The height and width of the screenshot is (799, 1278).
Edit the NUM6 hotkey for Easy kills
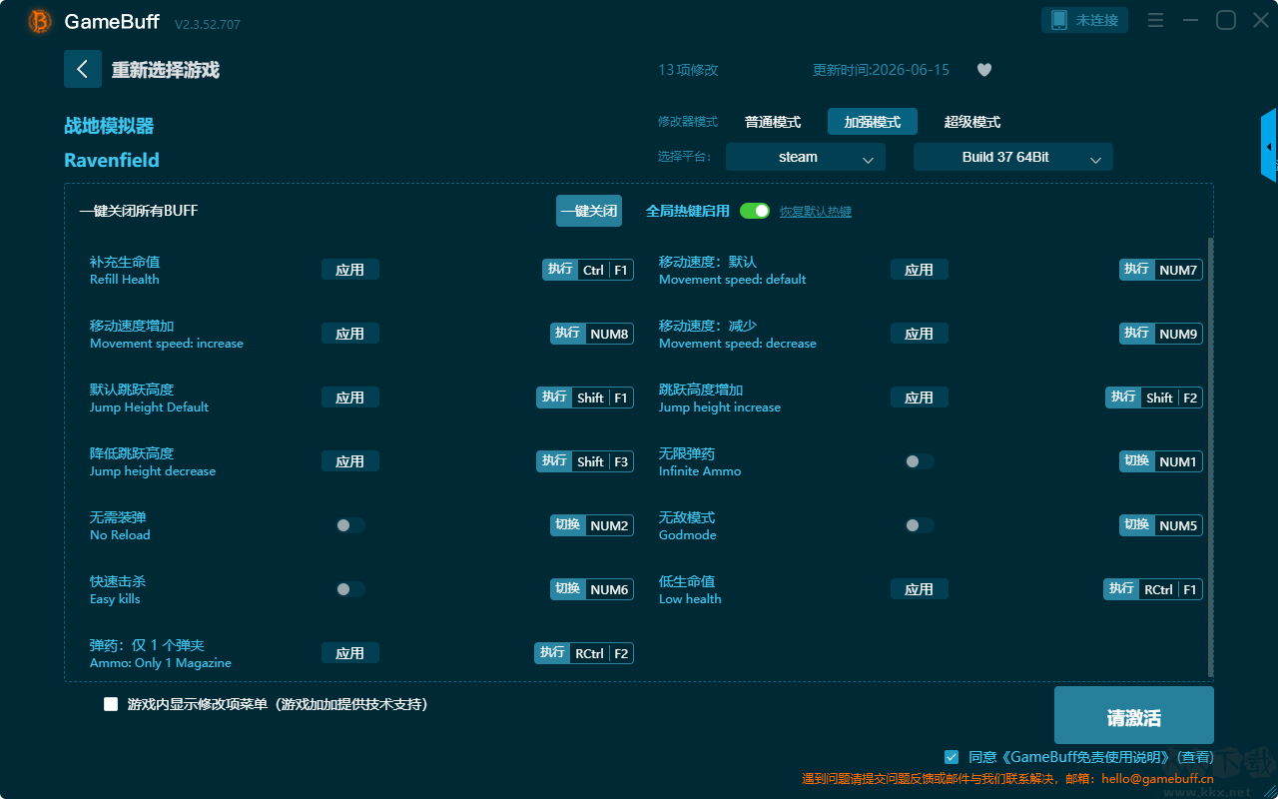tap(592, 589)
